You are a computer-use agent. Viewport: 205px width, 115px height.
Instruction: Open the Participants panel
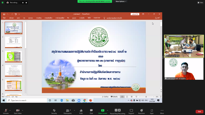pyautogui.click(x=68, y=111)
